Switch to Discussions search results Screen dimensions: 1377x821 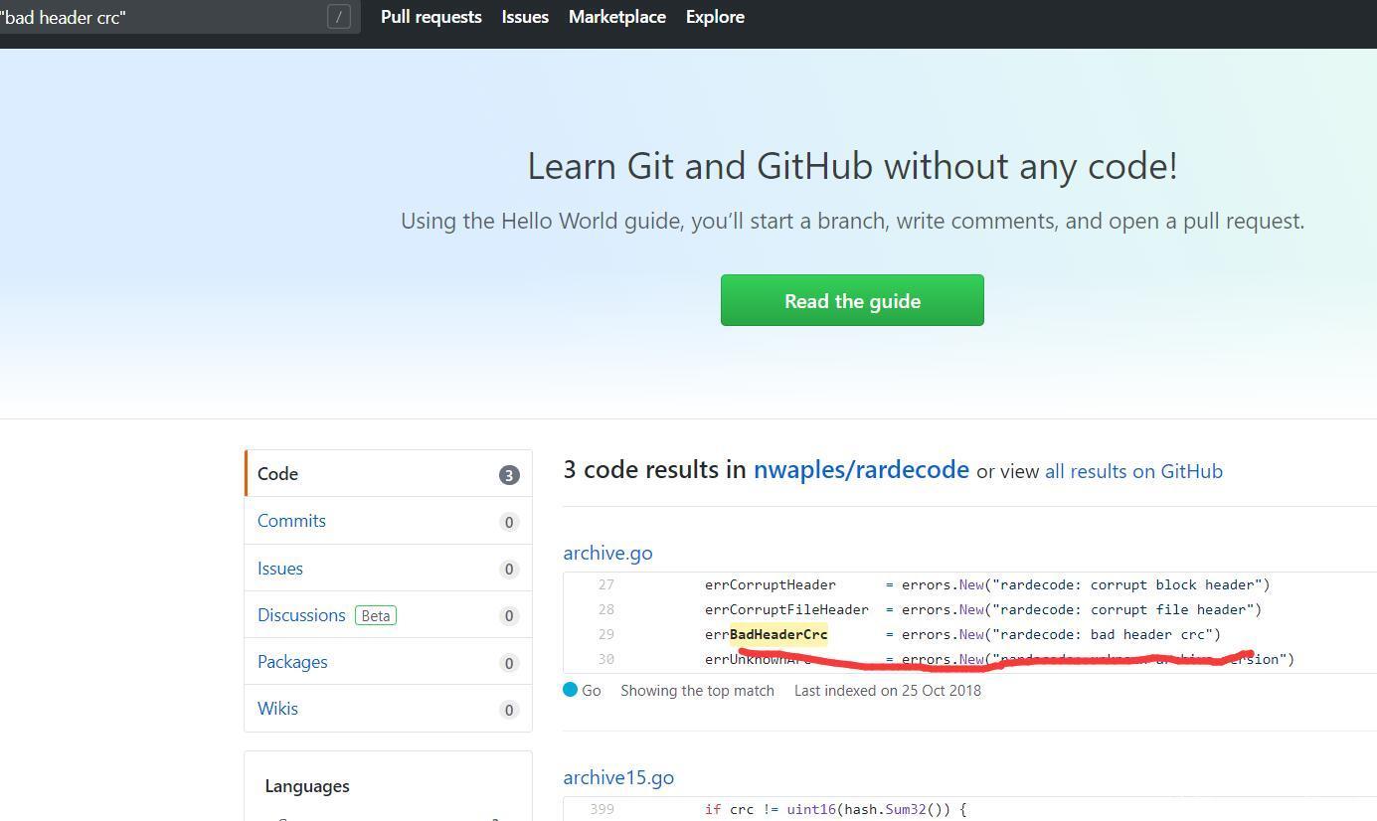tap(301, 615)
